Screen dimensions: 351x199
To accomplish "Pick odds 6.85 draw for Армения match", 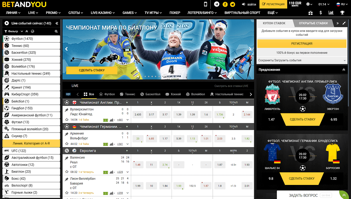I will point(151,139).
